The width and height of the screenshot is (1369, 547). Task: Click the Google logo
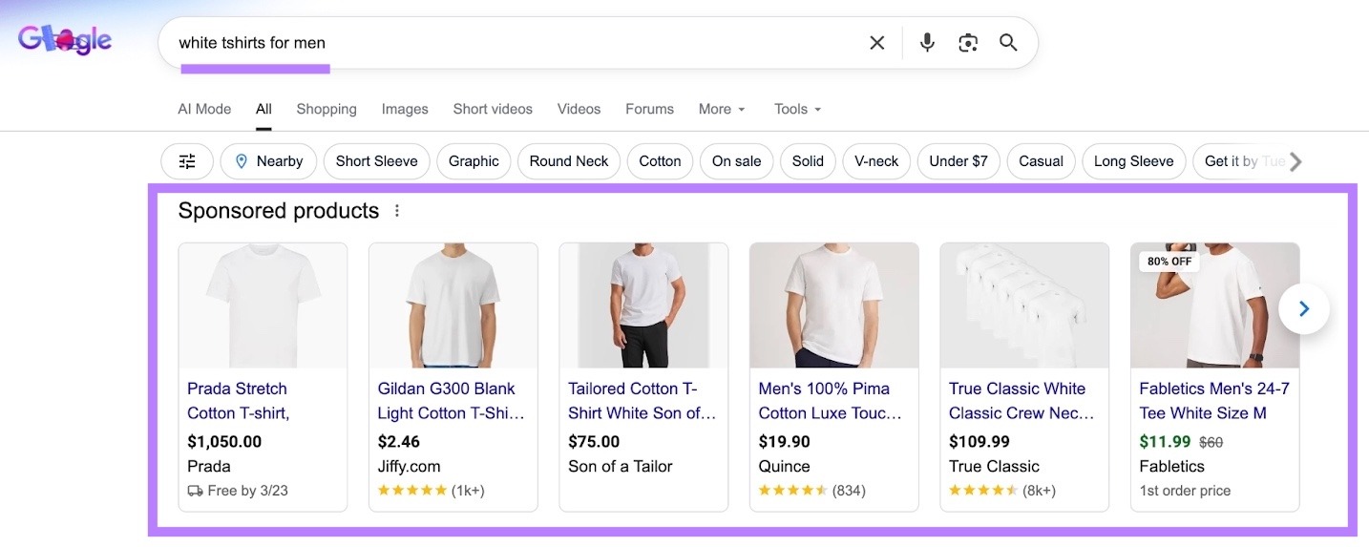[65, 40]
